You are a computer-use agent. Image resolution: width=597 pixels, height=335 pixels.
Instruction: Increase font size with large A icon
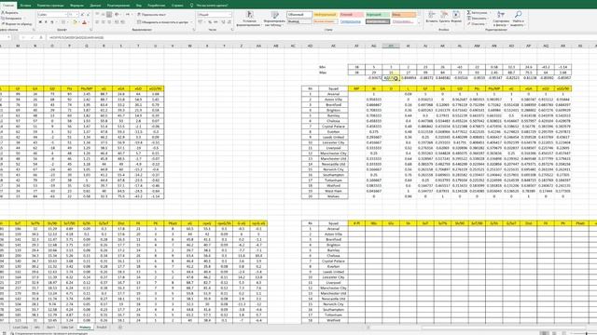[82, 15]
